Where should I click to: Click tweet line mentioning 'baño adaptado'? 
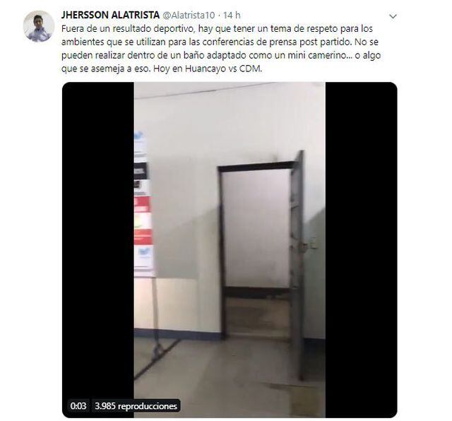[x=221, y=55]
